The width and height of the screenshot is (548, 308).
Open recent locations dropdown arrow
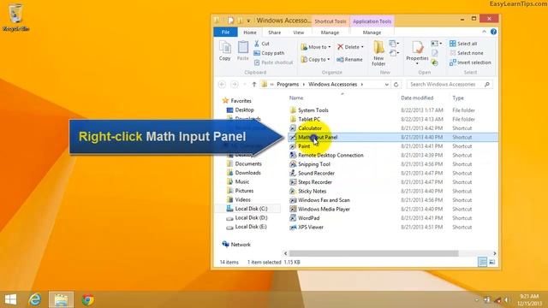[245, 85]
